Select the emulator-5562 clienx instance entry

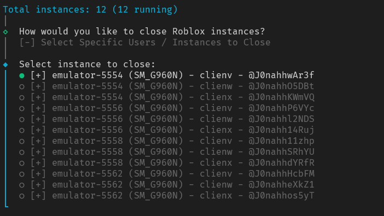(166, 196)
